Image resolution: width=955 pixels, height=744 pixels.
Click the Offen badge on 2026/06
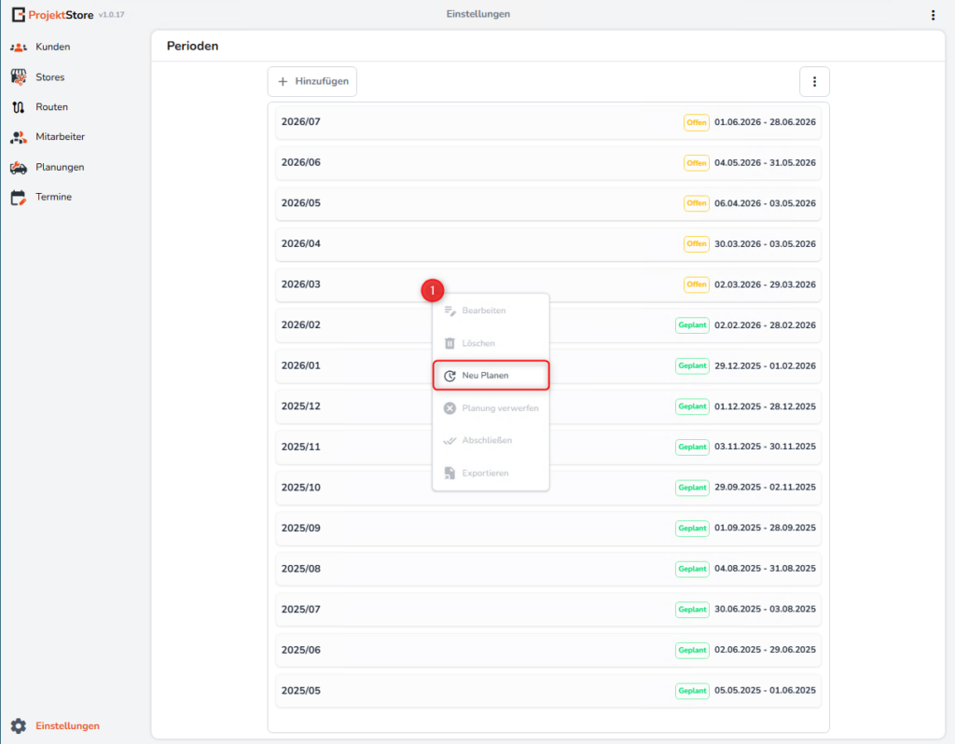(697, 163)
